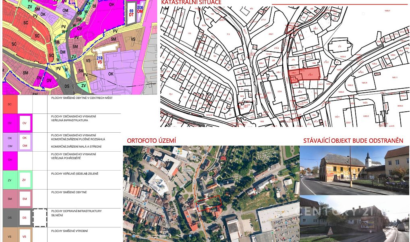Click parcel "113" on cadastral map
The height and width of the screenshot is (242, 410).
point(228,34)
